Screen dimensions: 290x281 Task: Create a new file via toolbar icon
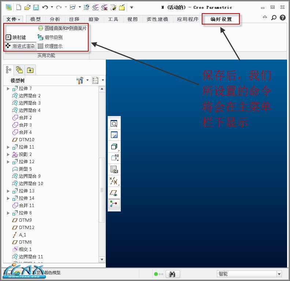19,7
